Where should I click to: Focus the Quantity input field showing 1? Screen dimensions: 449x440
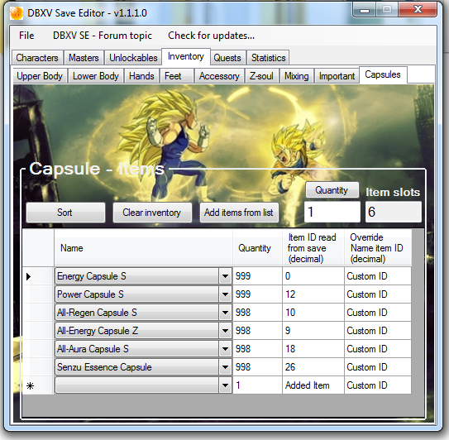click(x=332, y=212)
